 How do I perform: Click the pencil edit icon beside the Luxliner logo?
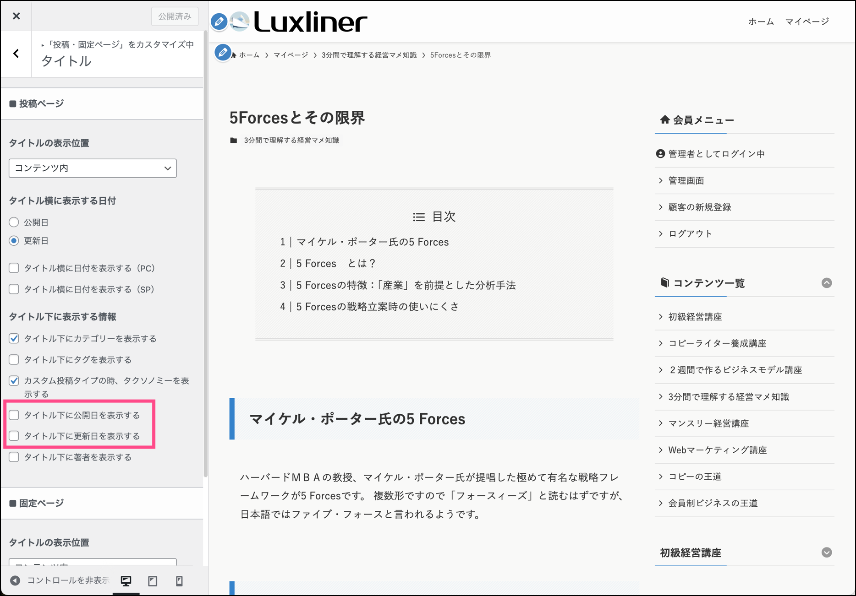coord(219,22)
